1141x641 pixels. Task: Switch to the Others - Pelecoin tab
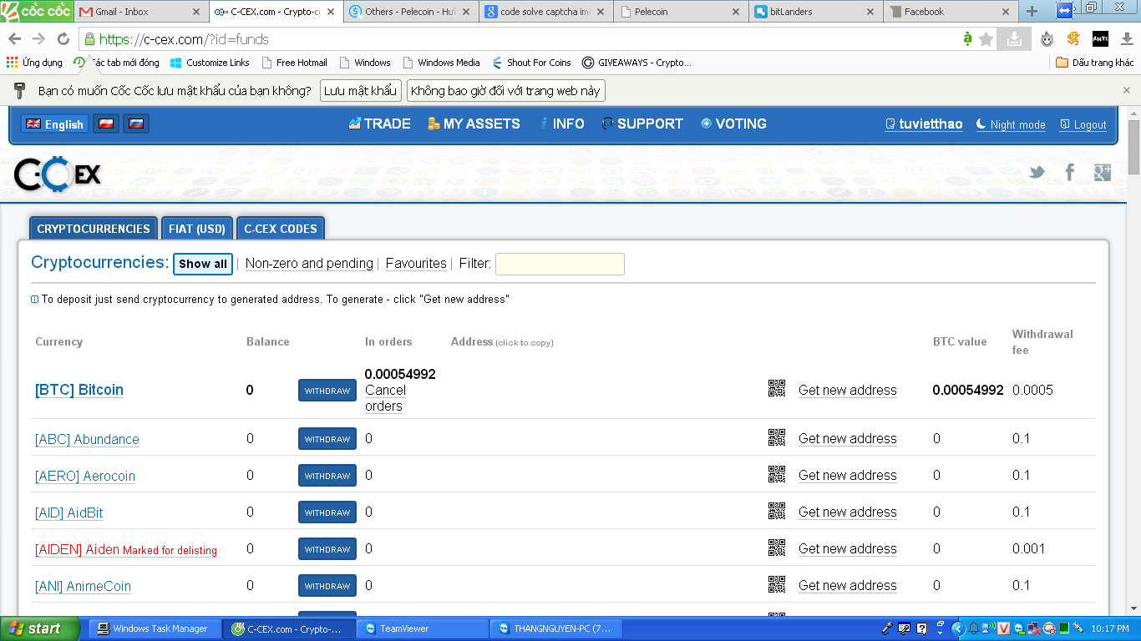point(409,12)
